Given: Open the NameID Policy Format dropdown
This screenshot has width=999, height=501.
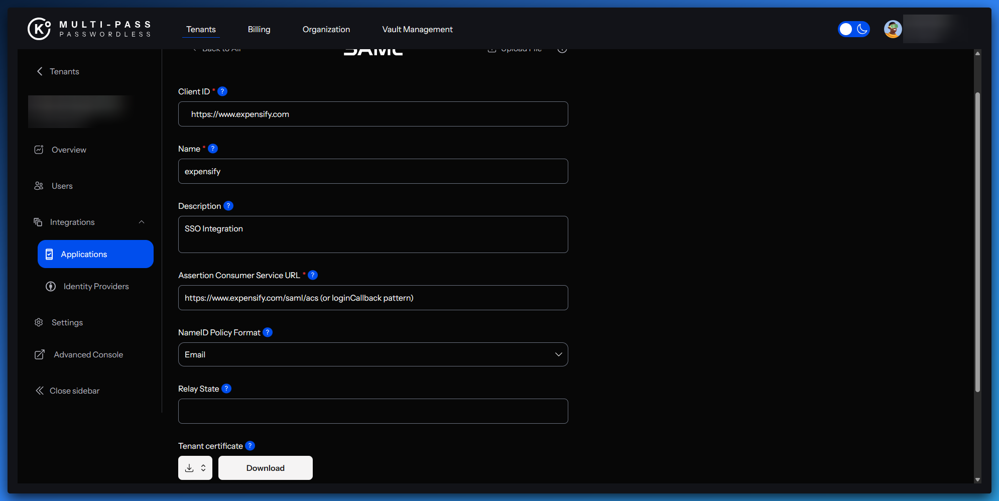Looking at the screenshot, I should click(373, 354).
